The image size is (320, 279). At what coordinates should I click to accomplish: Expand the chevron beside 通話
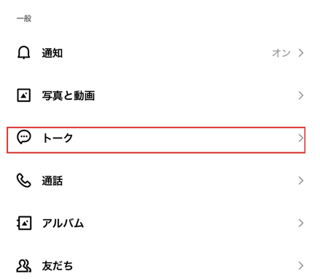click(x=301, y=181)
